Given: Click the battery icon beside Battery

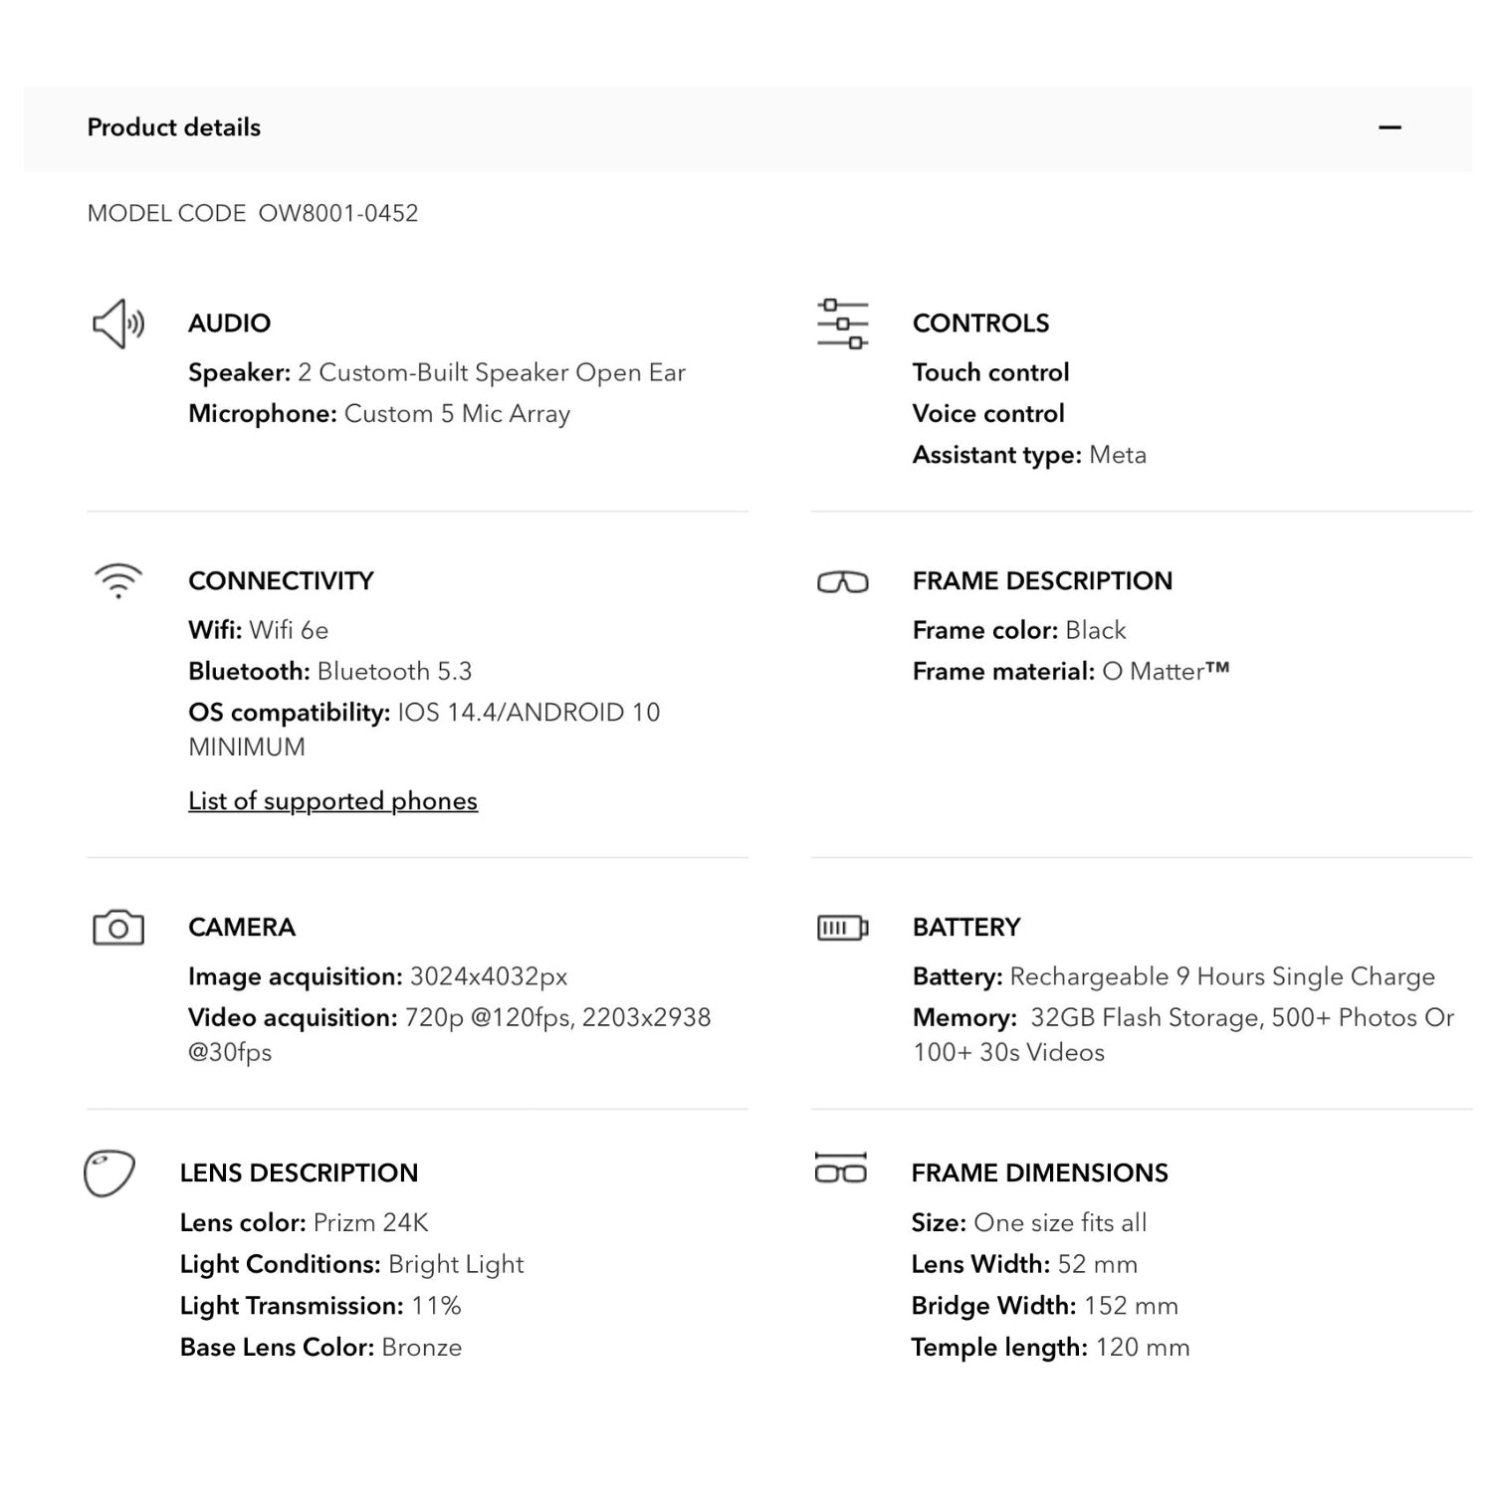Looking at the screenshot, I should click(843, 928).
